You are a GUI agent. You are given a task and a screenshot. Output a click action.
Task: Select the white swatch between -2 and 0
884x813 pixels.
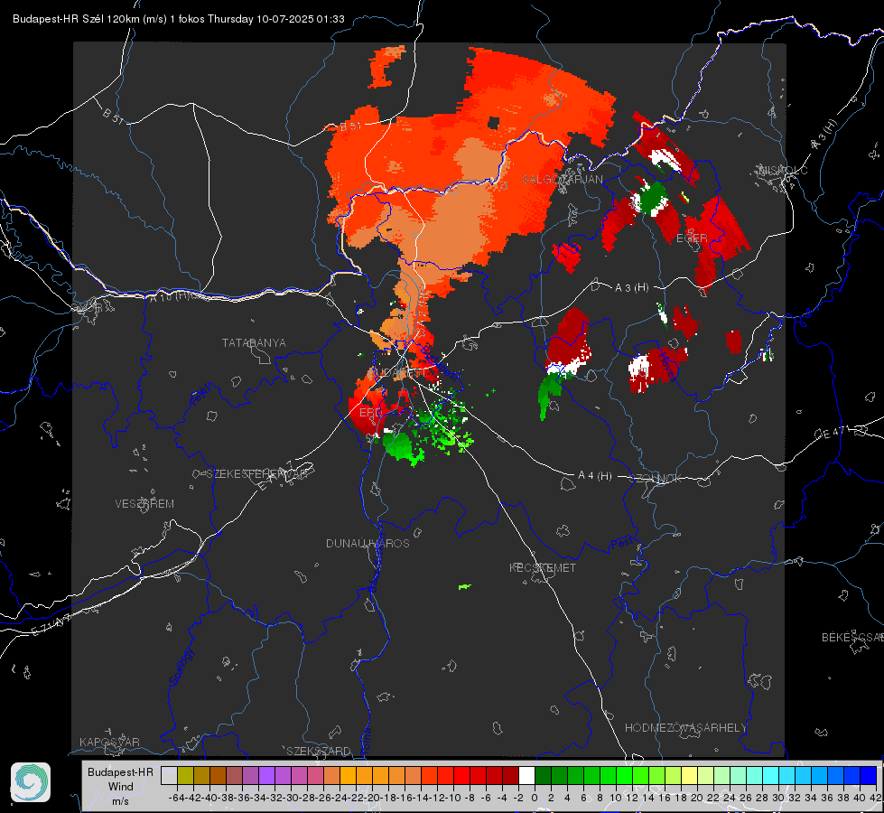click(x=526, y=776)
